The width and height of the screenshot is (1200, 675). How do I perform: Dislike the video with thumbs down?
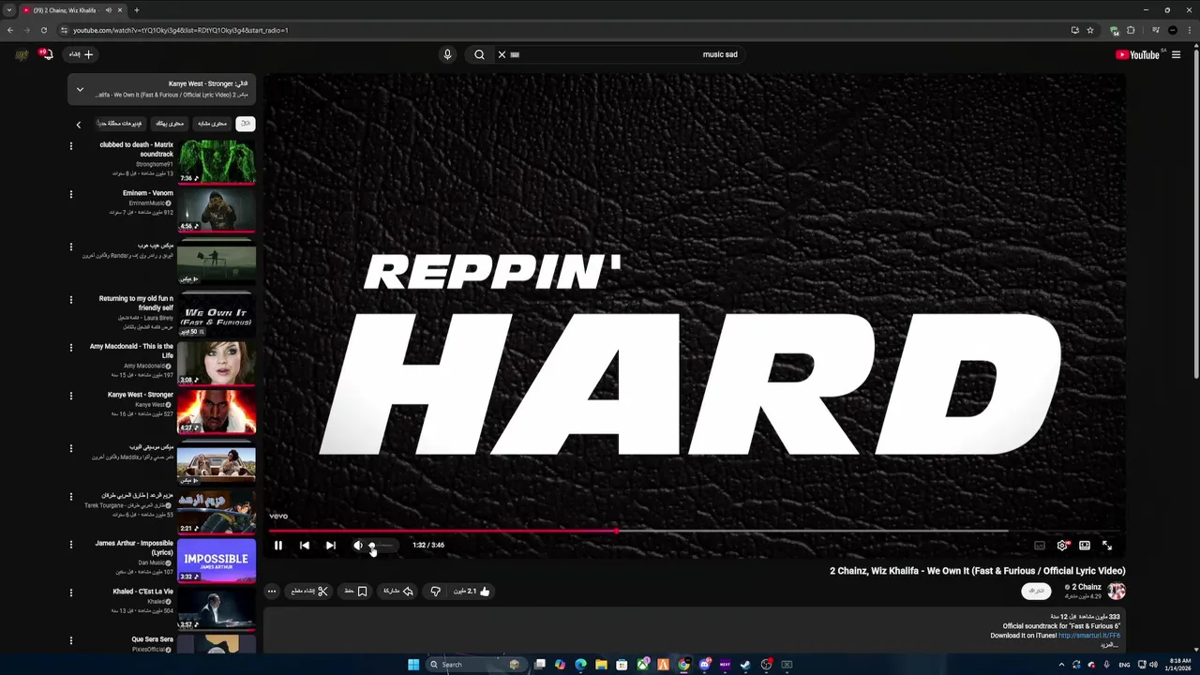(x=435, y=591)
